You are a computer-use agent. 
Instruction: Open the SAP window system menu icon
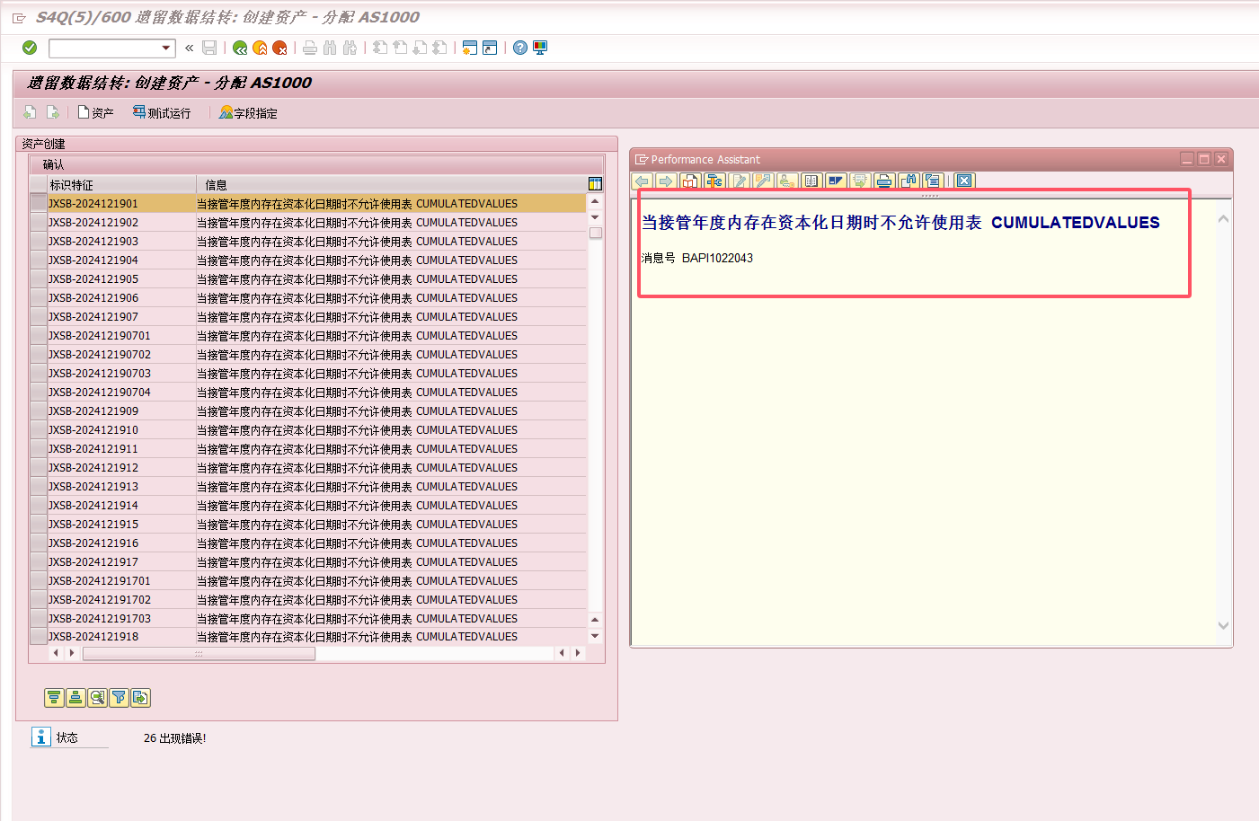19,18
